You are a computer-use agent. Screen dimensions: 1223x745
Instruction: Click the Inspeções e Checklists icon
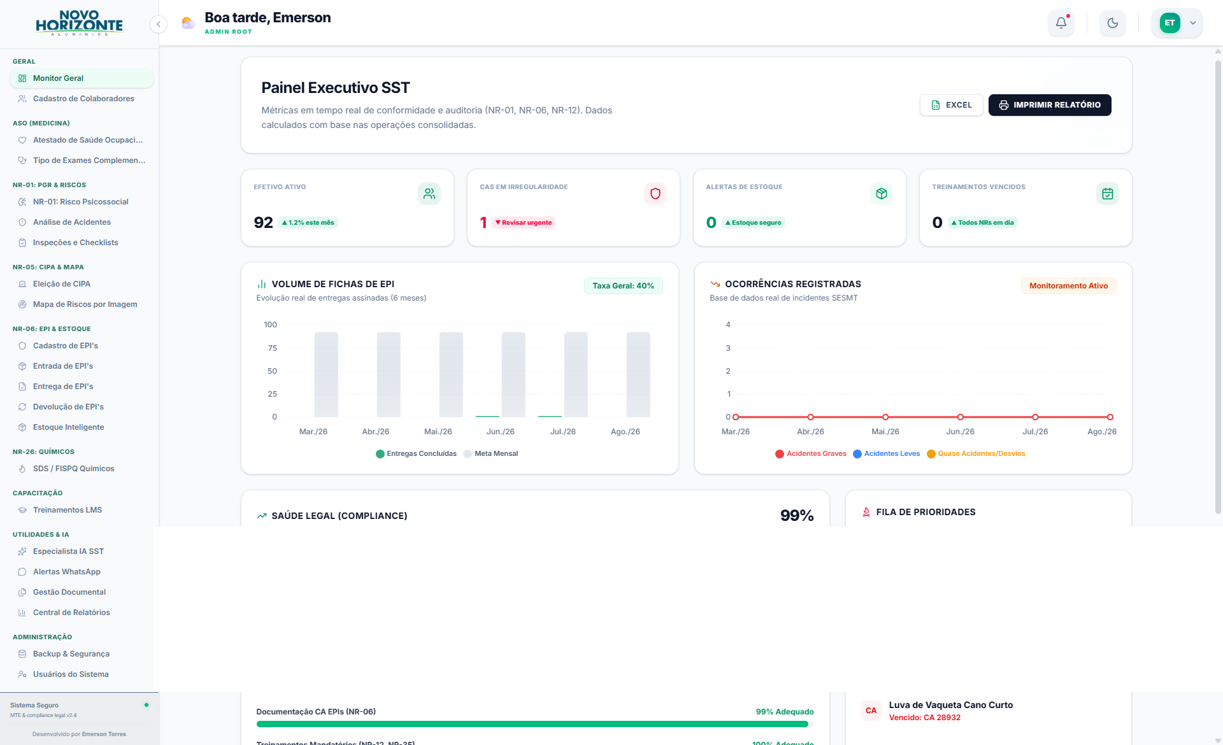[22, 243]
